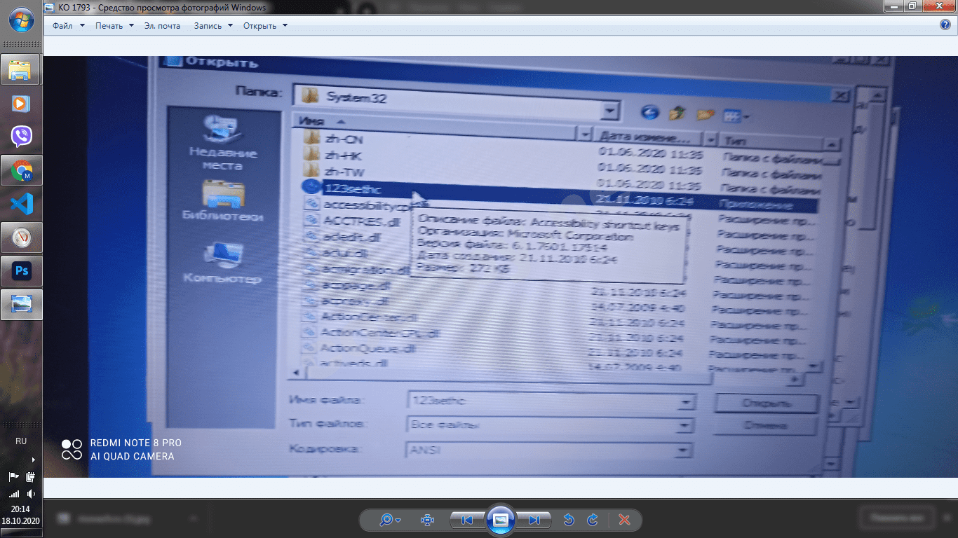Image resolution: width=958 pixels, height=538 pixels.
Task: Switch to actual size view
Action: pyautogui.click(x=427, y=520)
